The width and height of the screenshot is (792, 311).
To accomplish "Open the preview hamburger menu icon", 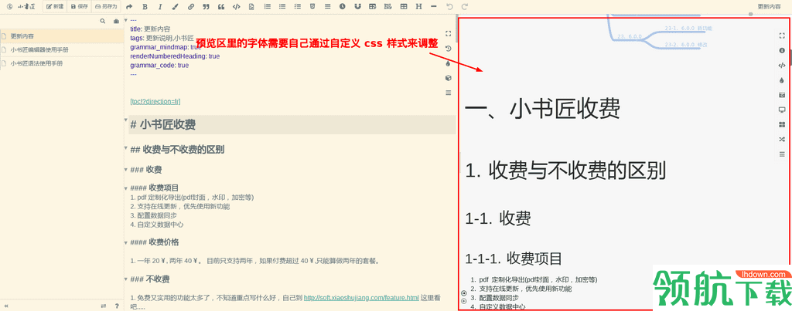I will 782,154.
